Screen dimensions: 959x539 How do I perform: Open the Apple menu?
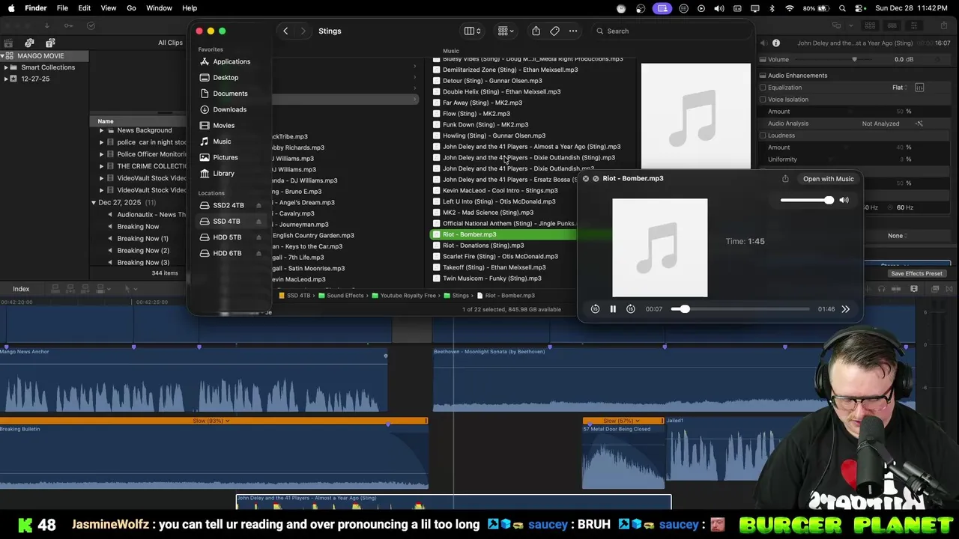coord(11,8)
